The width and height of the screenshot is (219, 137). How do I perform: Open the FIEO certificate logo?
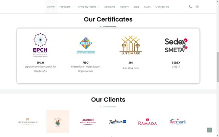pos(86,45)
